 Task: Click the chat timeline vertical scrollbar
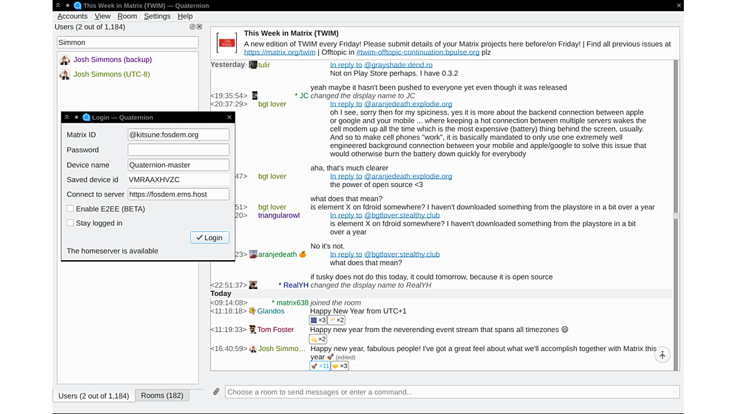[x=676, y=216]
